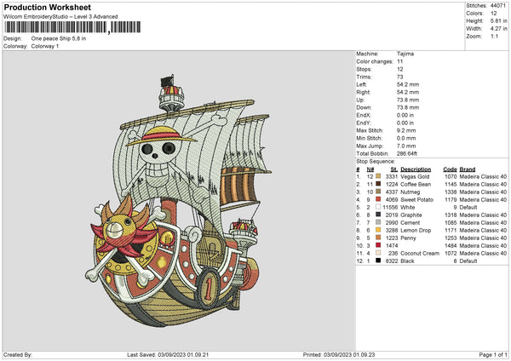Click the 'Sweet Potato' description text
This screenshot has height=361, width=511.
(x=416, y=199)
